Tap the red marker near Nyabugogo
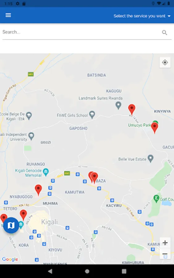Image resolution: width=174 pixels, height=278 pixels. click(38, 190)
